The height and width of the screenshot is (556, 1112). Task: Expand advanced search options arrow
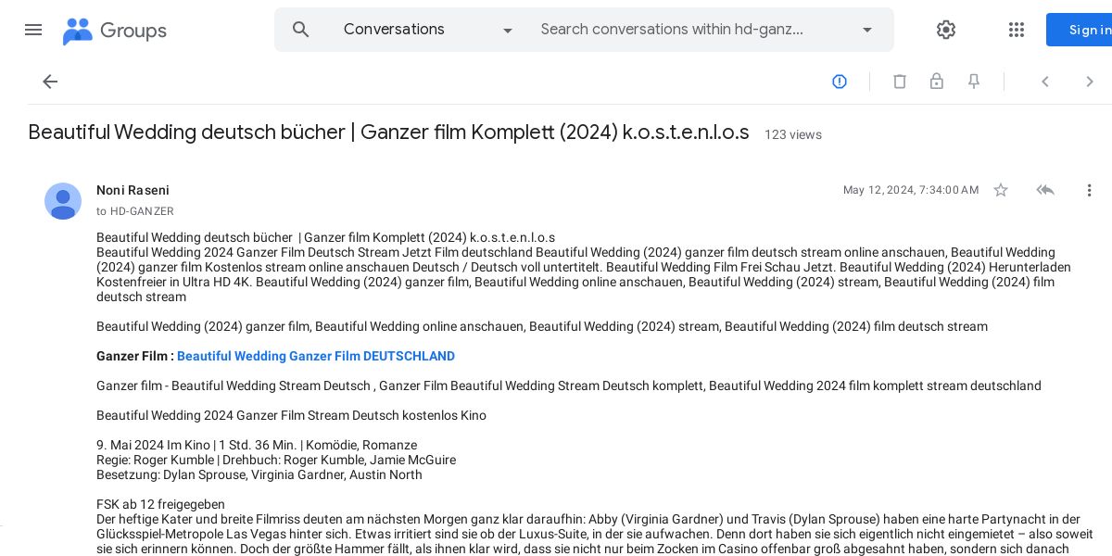tap(867, 30)
